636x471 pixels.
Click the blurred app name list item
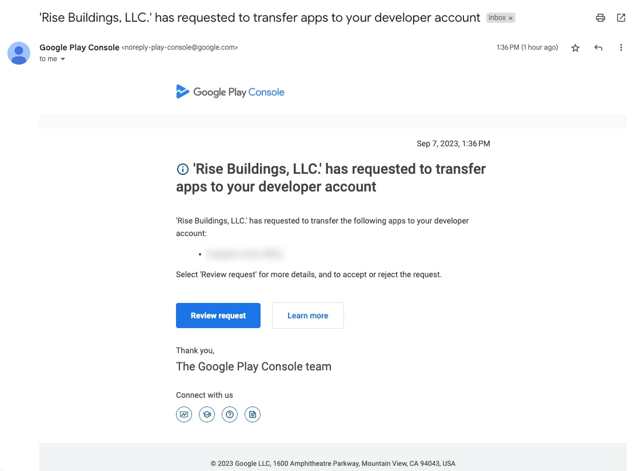(245, 254)
